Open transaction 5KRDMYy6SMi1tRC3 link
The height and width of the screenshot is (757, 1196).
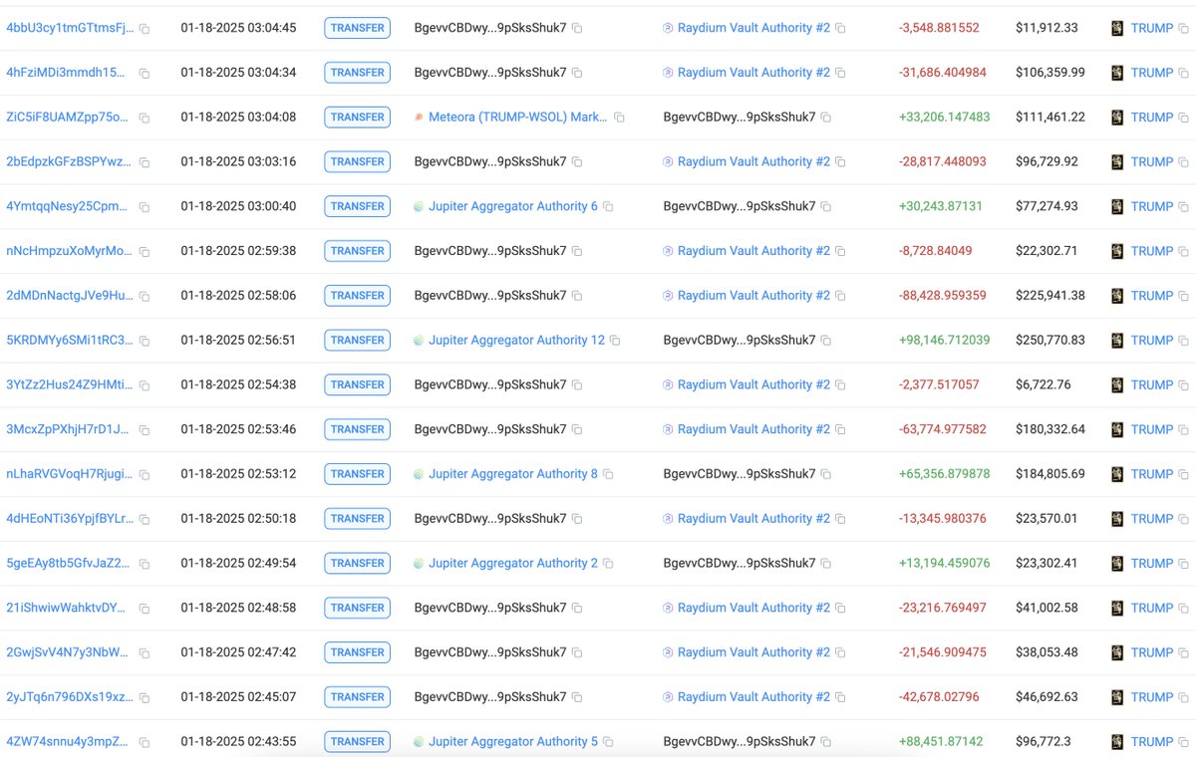70,340
